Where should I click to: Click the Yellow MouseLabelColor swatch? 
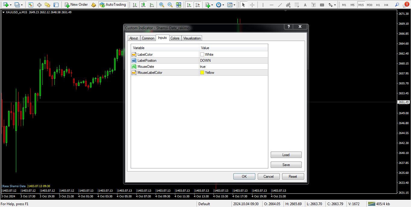[202, 73]
